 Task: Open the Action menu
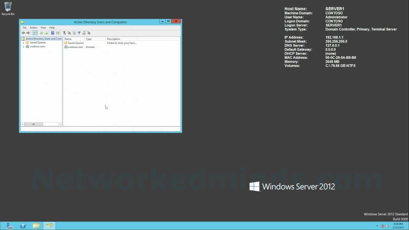coord(34,28)
